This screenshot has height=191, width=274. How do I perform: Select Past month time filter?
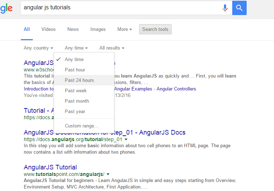click(x=84, y=101)
